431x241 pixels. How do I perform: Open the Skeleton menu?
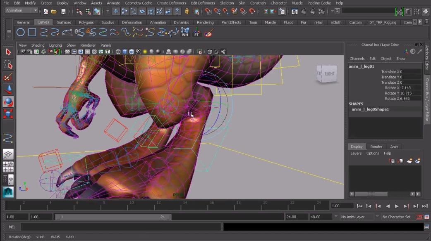[227, 3]
